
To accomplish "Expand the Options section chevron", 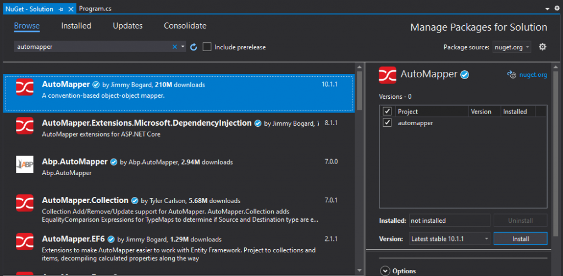I will tap(385, 271).
